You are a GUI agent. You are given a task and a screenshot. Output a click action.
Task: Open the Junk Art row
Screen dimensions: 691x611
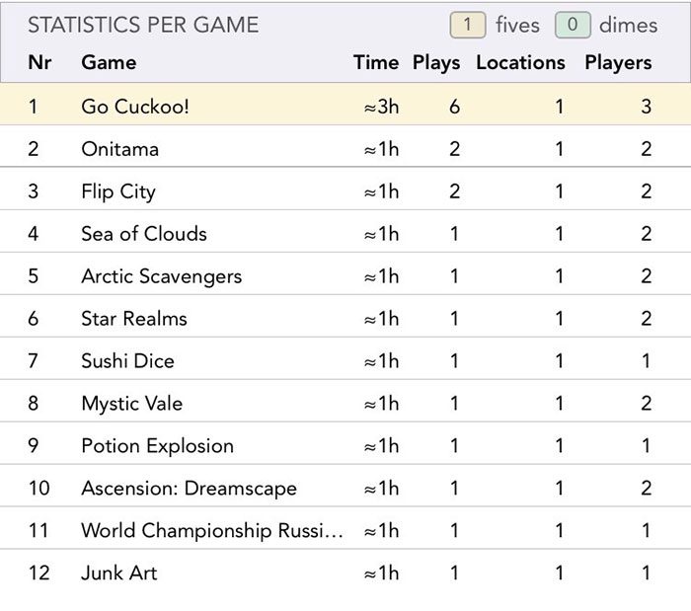(x=345, y=571)
